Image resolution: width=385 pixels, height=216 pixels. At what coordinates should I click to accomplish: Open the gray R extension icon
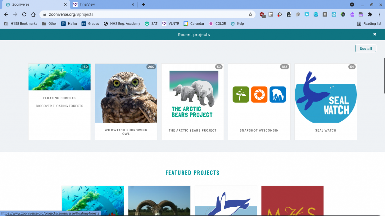(x=325, y=14)
